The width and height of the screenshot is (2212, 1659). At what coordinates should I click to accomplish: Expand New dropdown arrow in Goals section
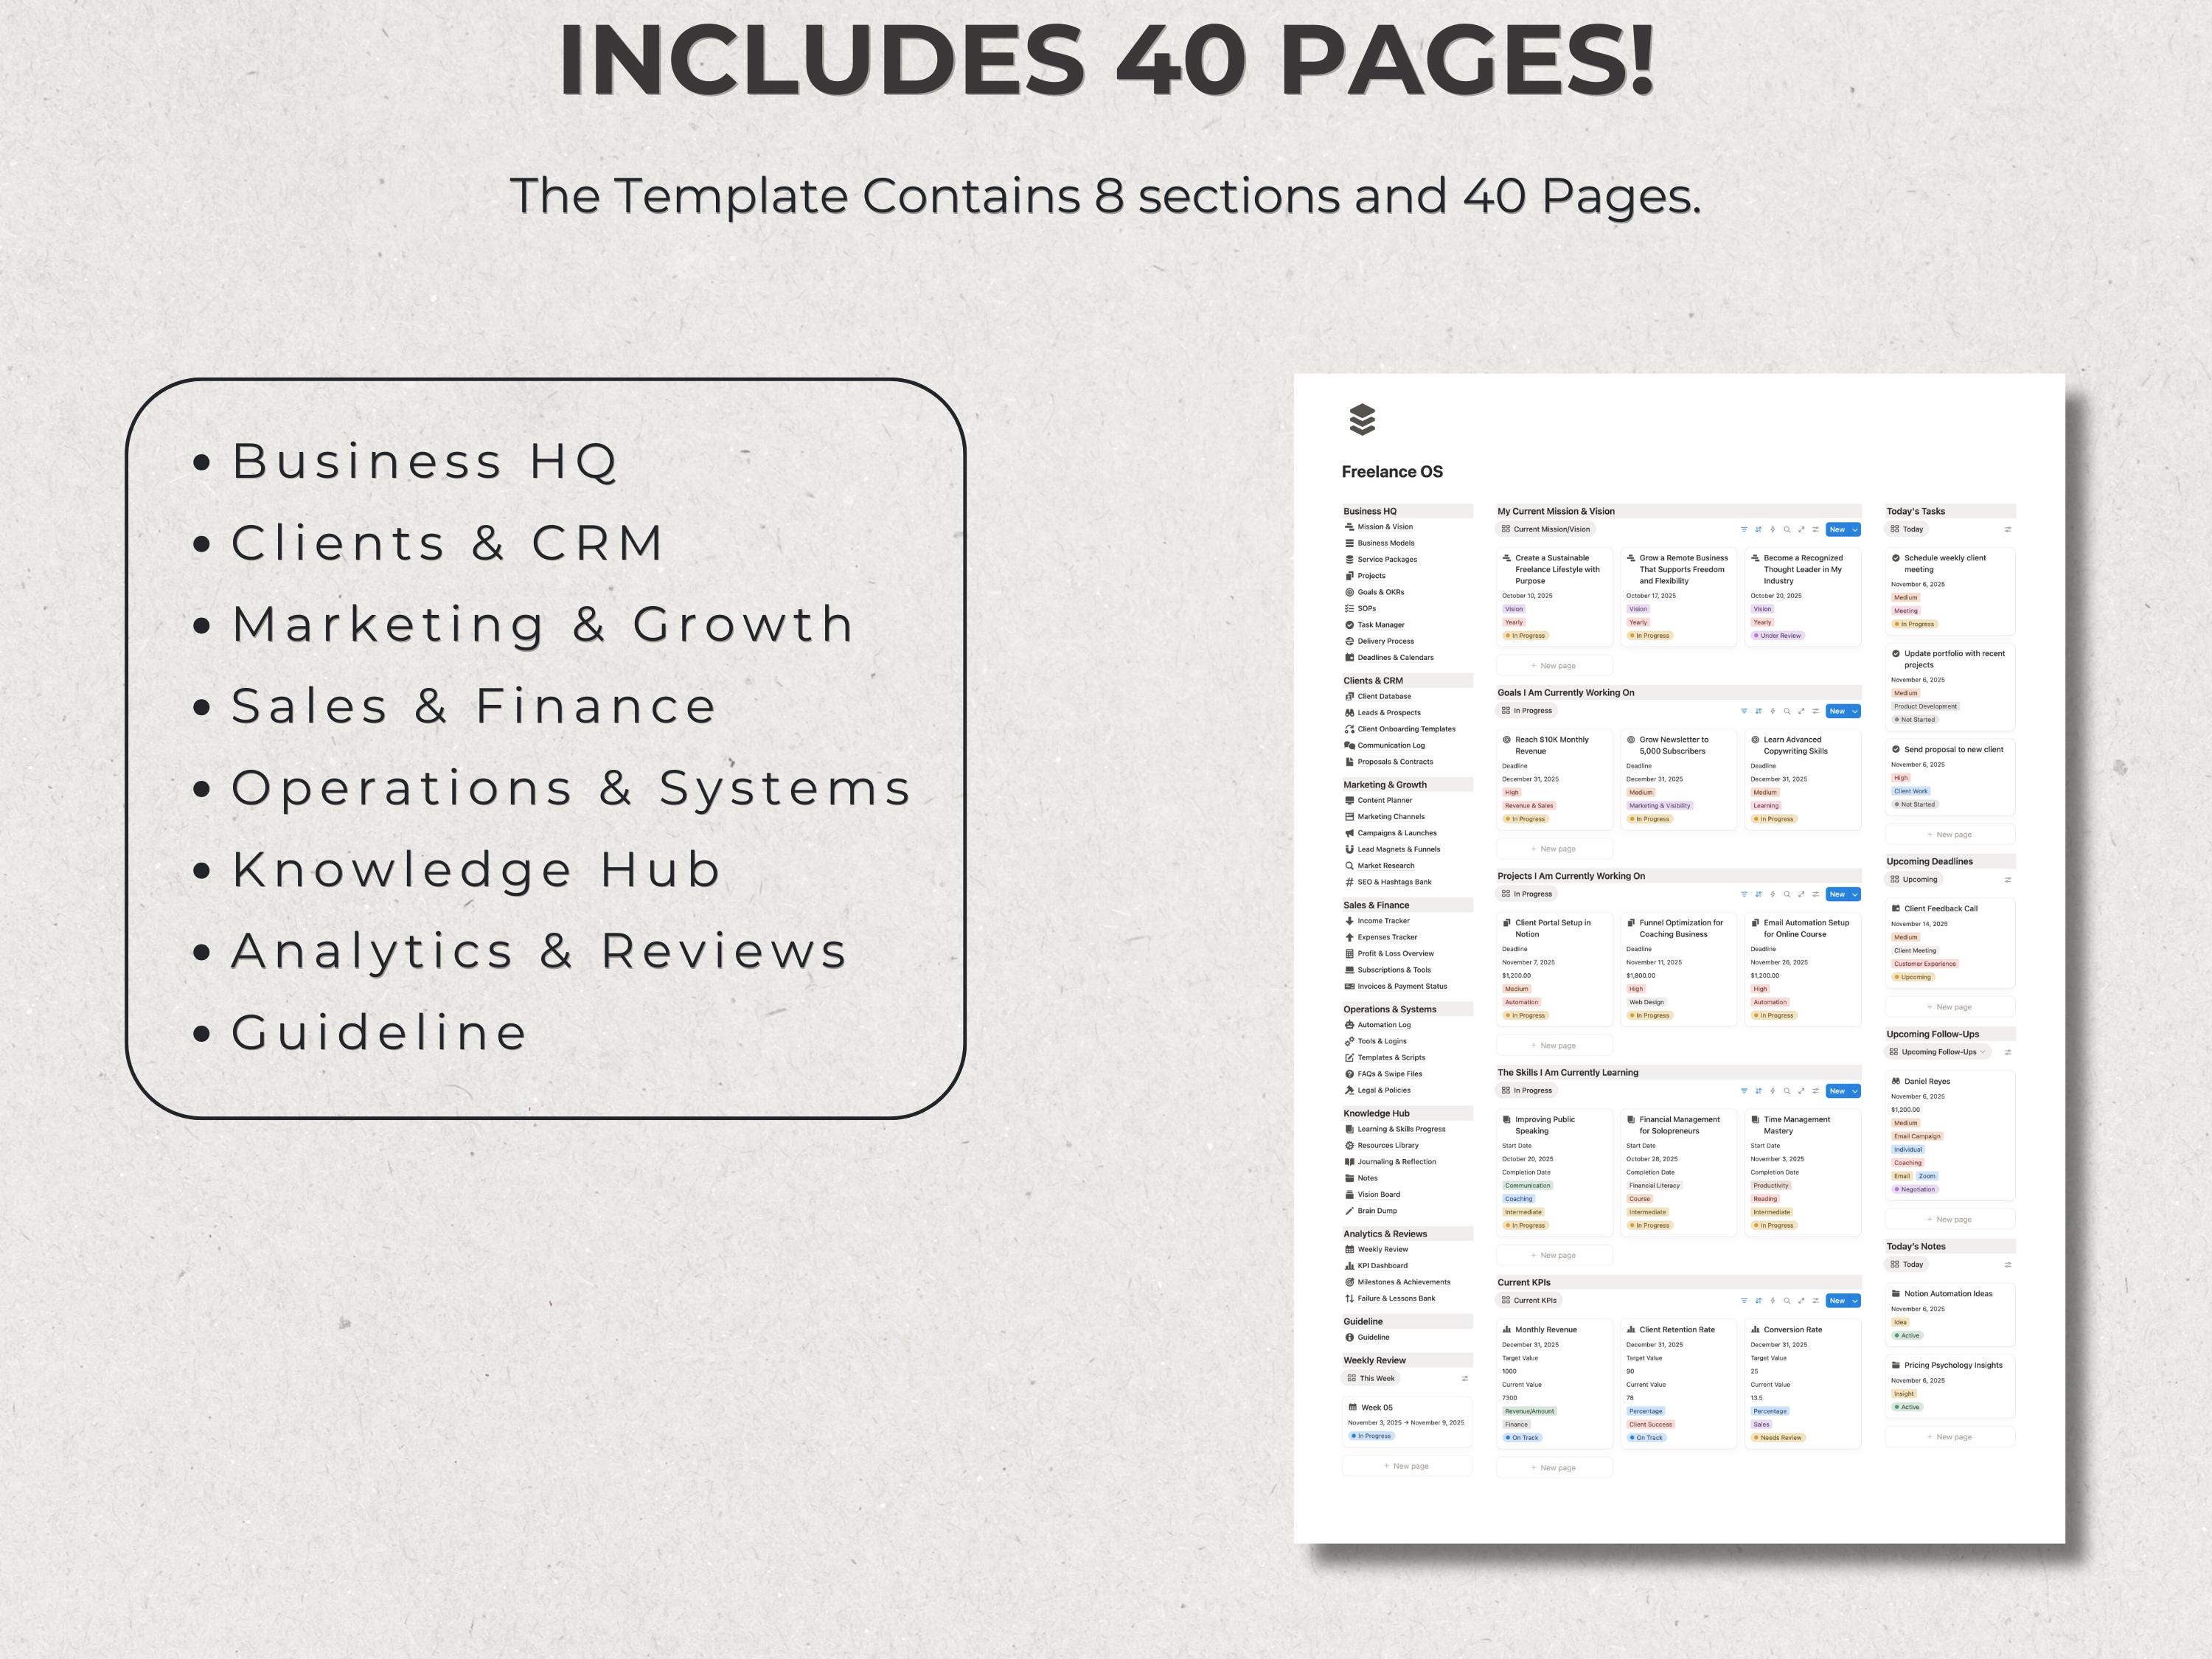point(1855,711)
